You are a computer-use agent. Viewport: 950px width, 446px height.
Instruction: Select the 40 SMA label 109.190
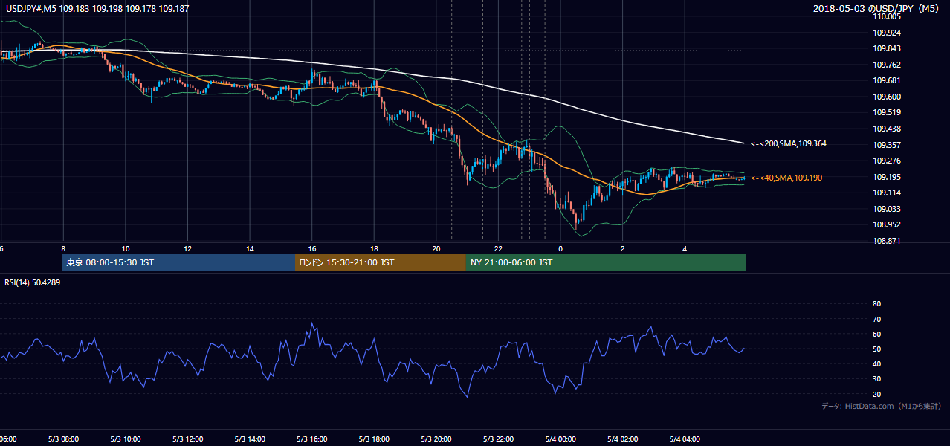pos(786,178)
